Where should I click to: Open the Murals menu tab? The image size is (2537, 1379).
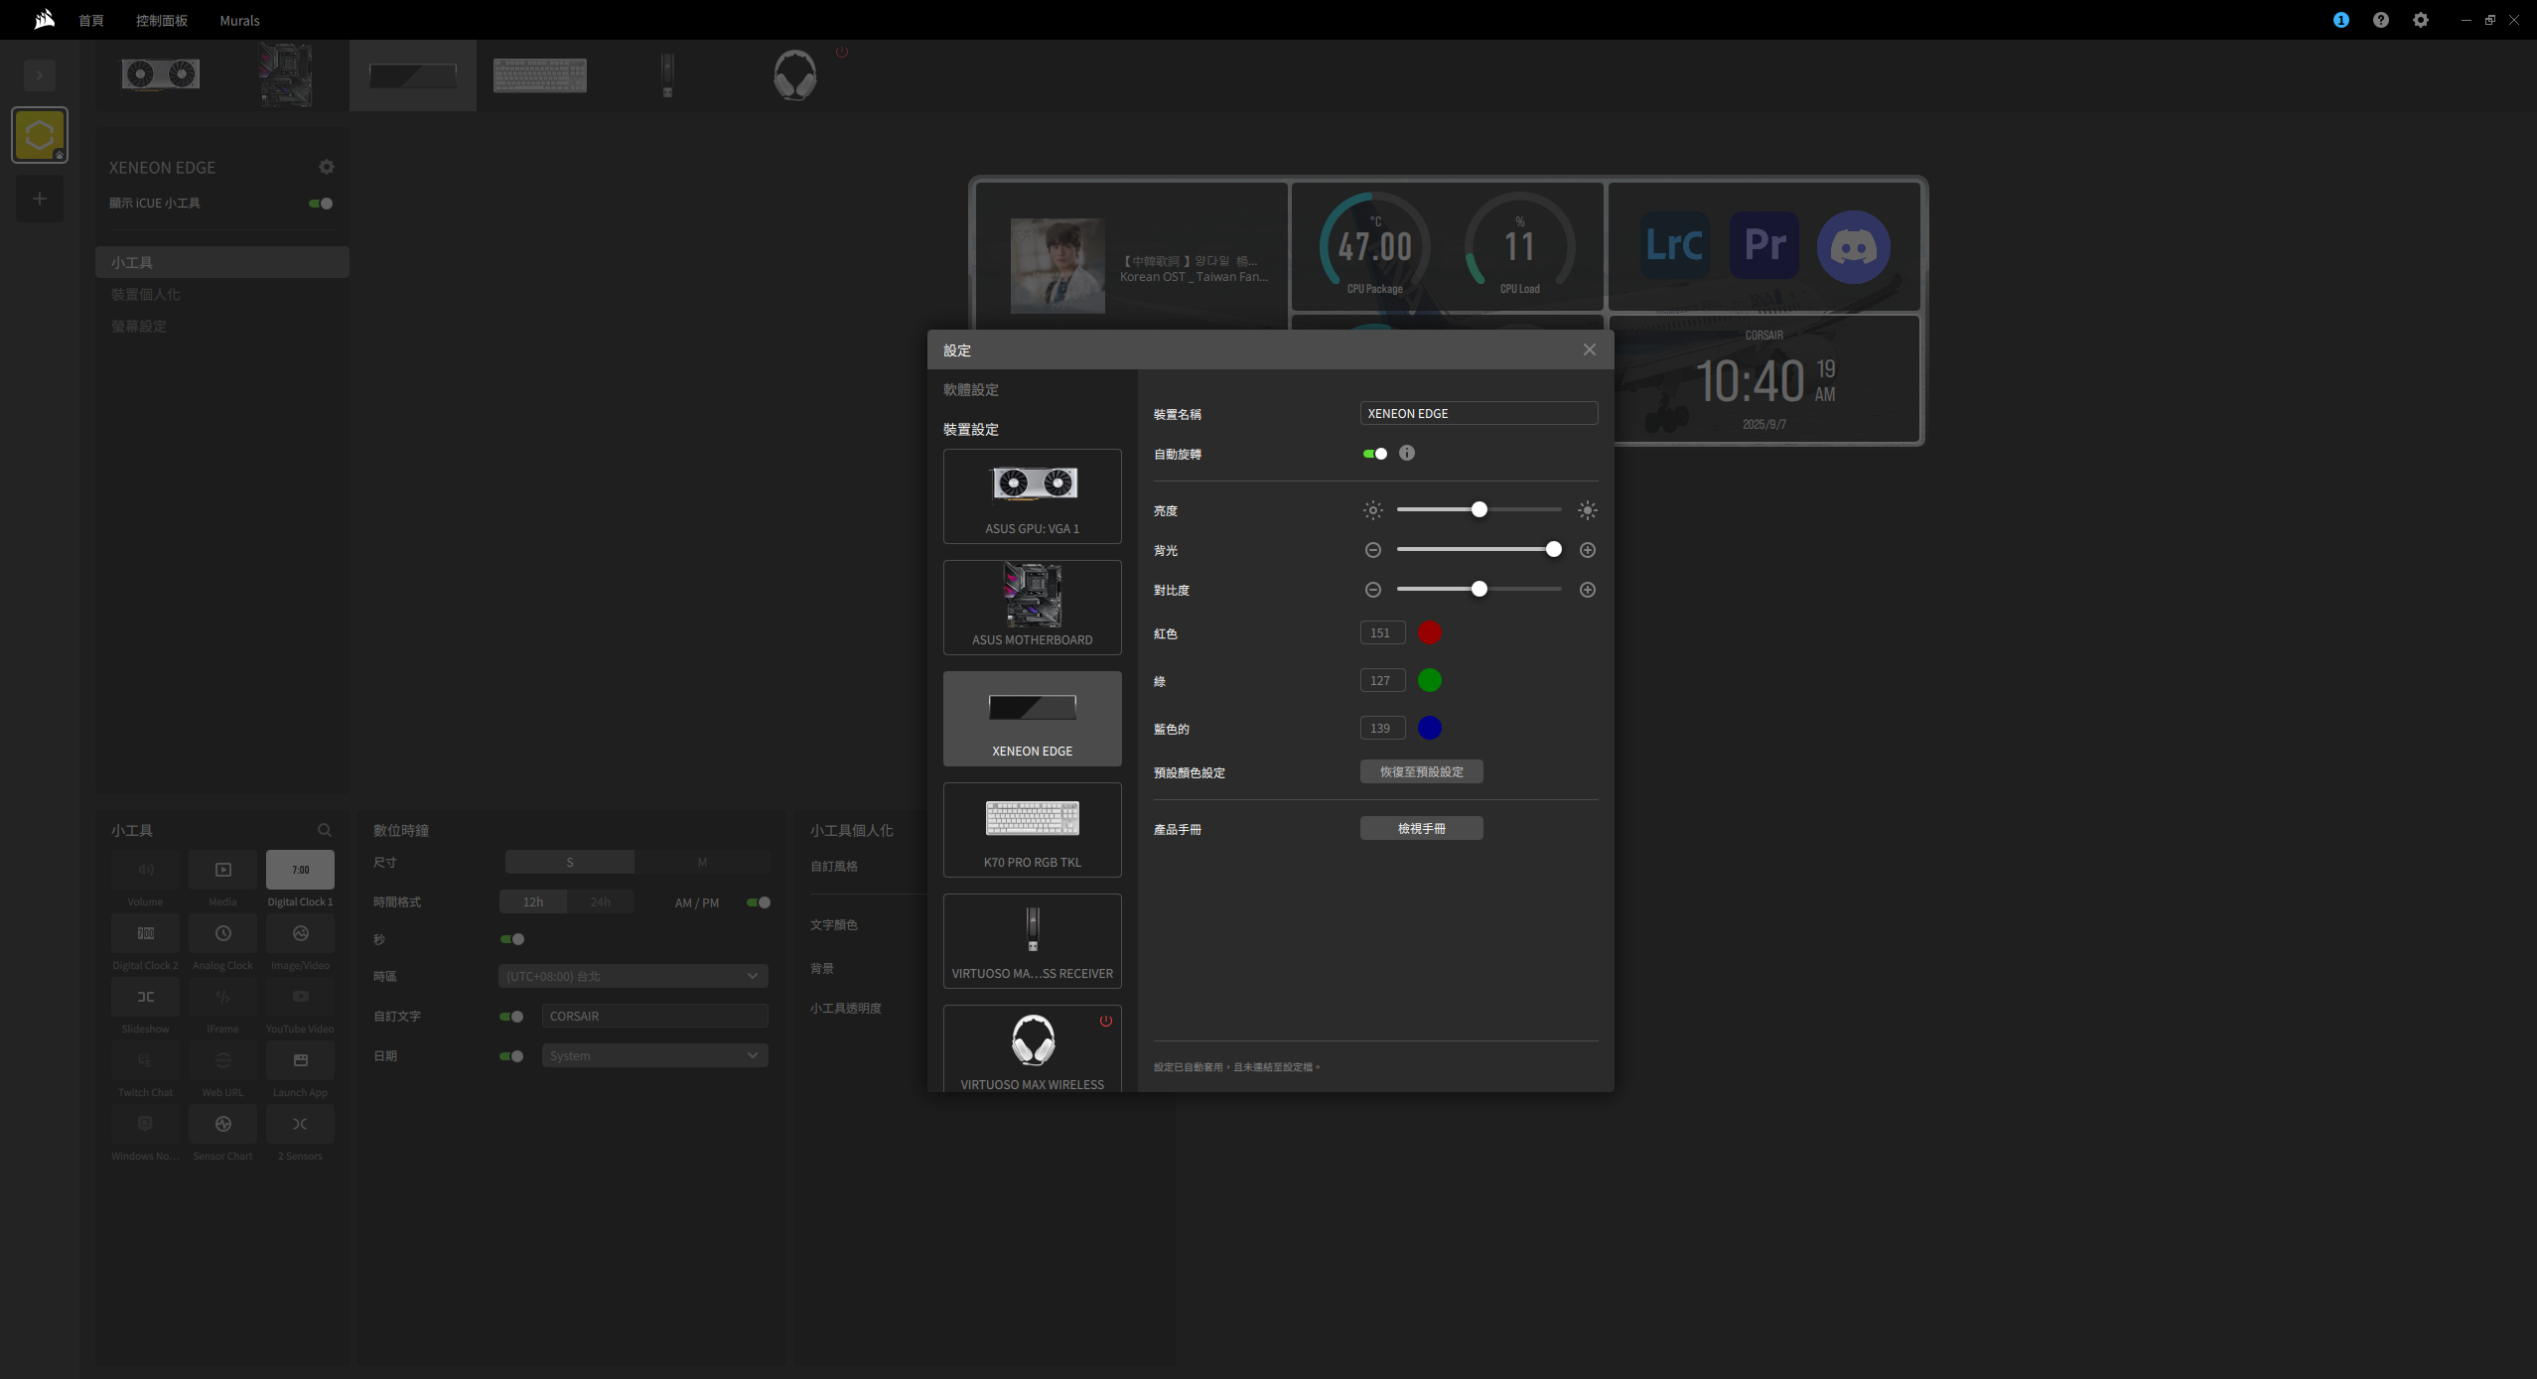coord(239,20)
